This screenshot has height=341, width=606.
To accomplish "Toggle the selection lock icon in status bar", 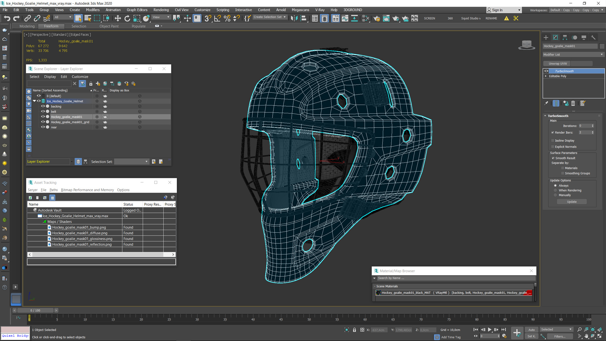I will pyautogui.click(x=354, y=330).
